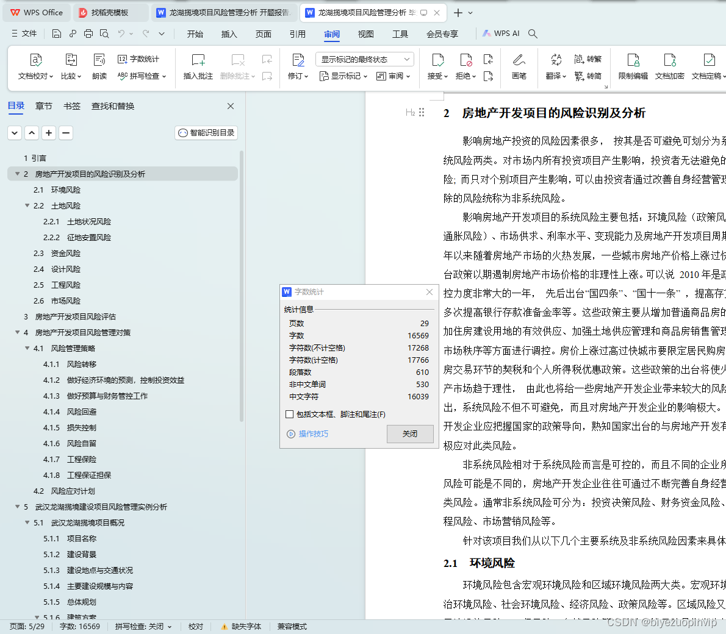
Task: Click the save icon in quick toolbar
Action: [x=57, y=34]
